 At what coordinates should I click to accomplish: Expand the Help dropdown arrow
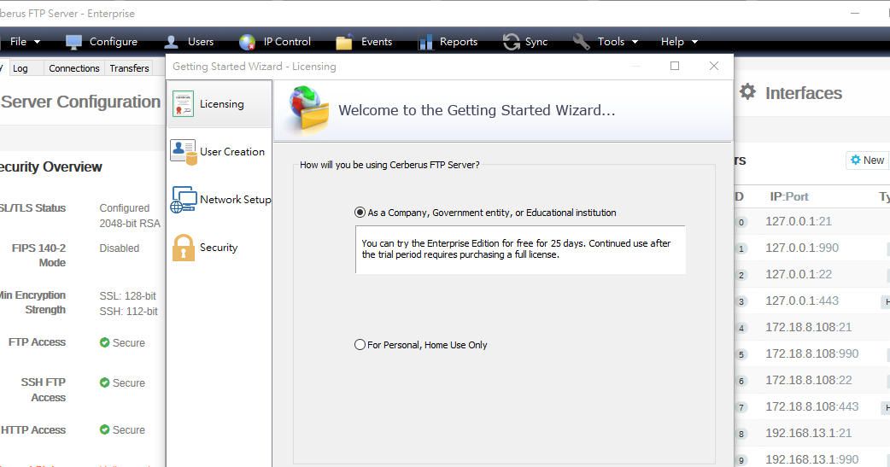(694, 42)
